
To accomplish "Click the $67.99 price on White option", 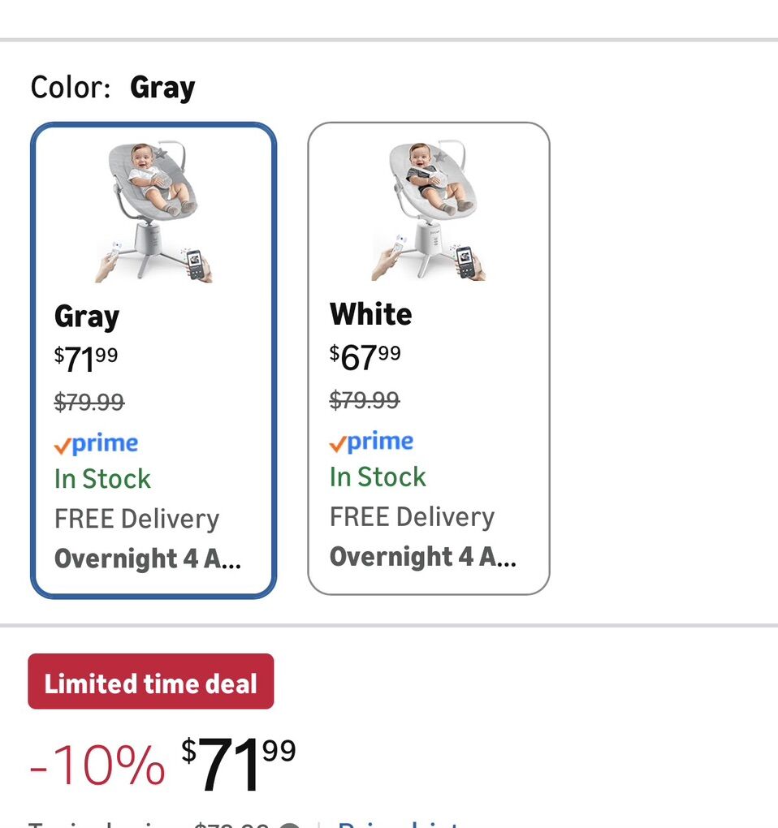I will tap(365, 356).
